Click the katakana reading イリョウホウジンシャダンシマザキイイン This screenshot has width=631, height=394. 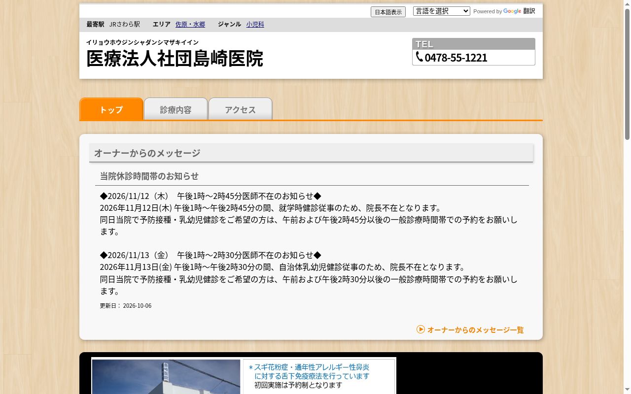pyautogui.click(x=142, y=42)
